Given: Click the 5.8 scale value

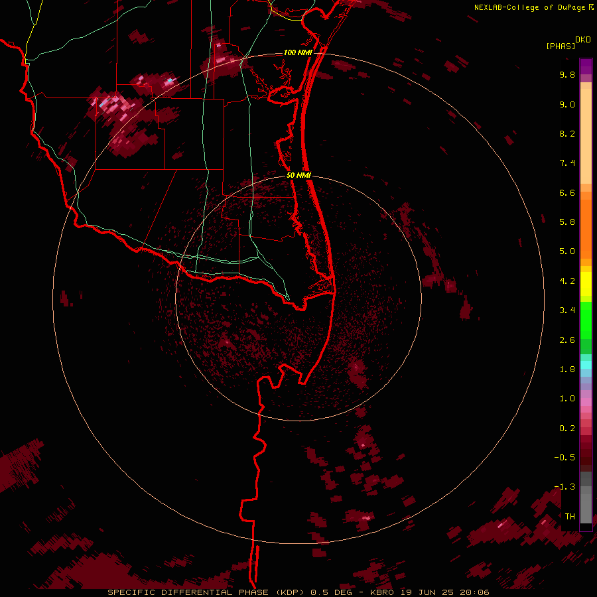Looking at the screenshot, I should [x=567, y=222].
